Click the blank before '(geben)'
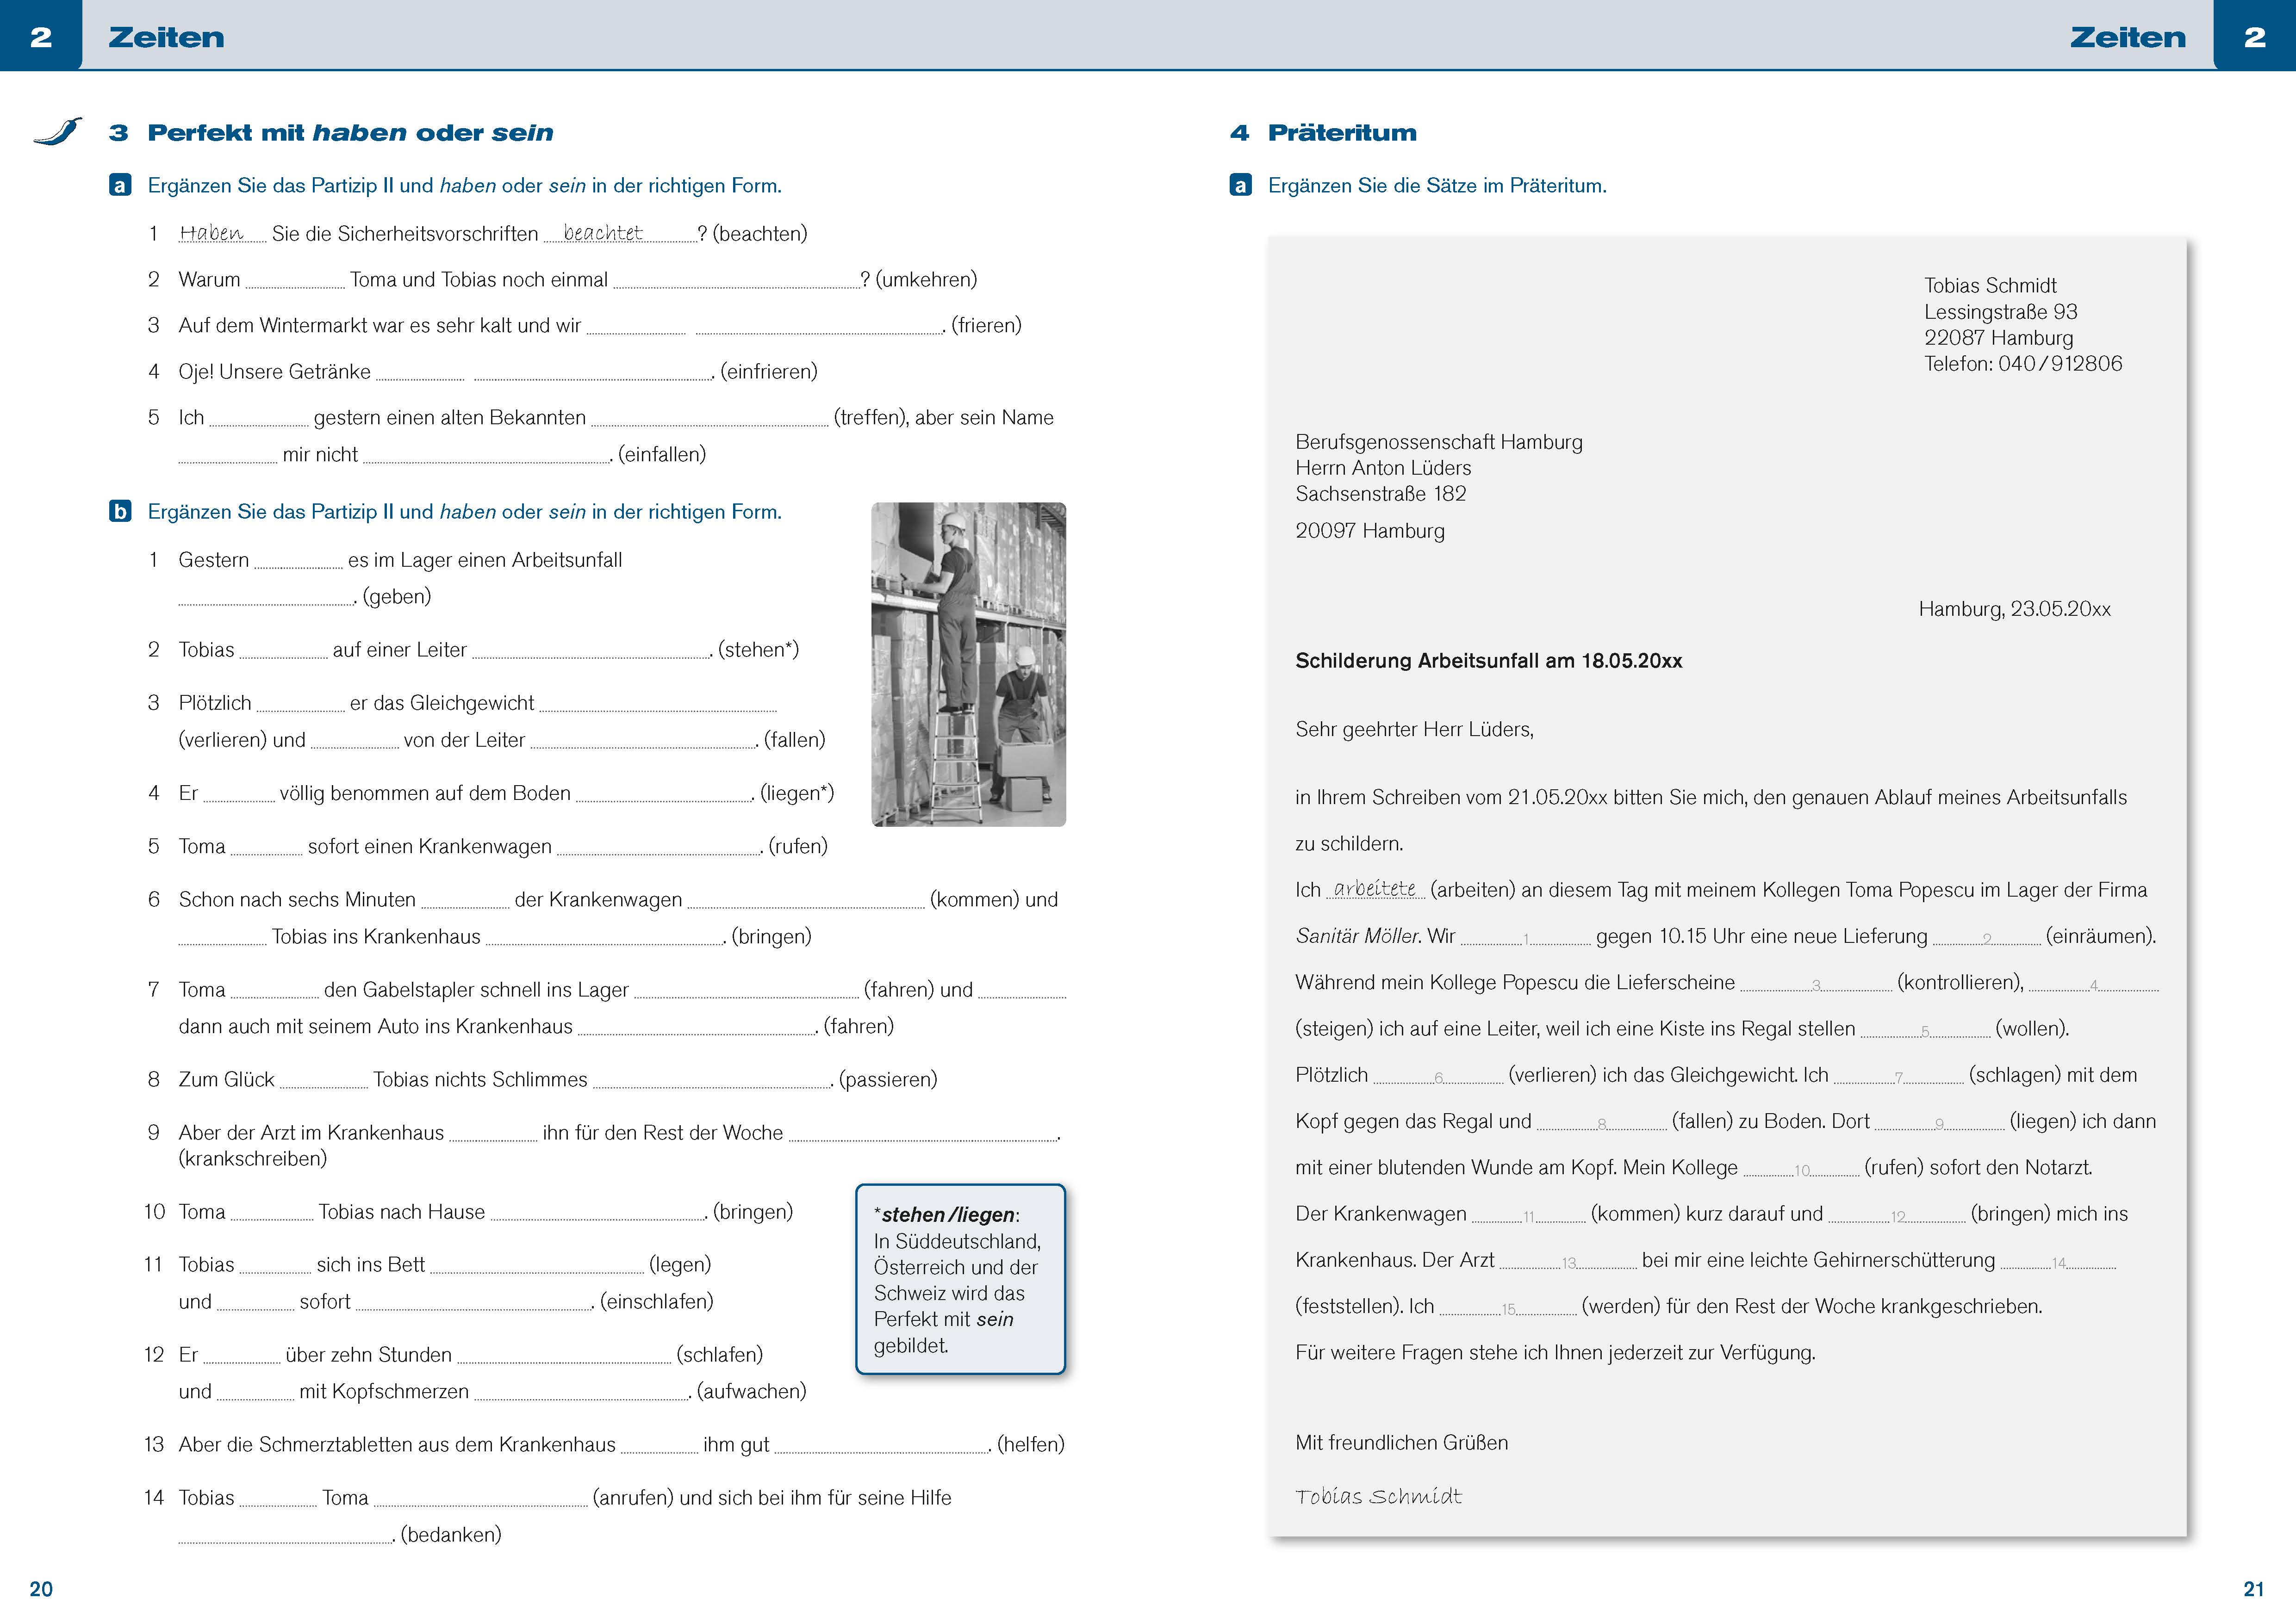 pyautogui.click(x=266, y=598)
